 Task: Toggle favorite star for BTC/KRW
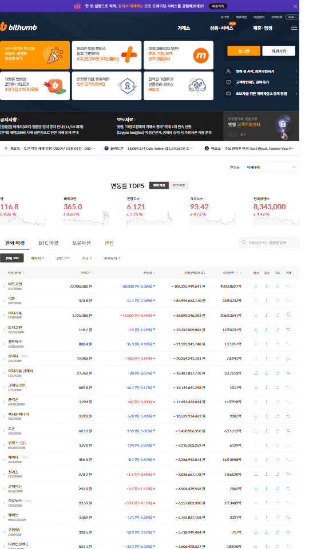pyautogui.click(x=4, y=286)
